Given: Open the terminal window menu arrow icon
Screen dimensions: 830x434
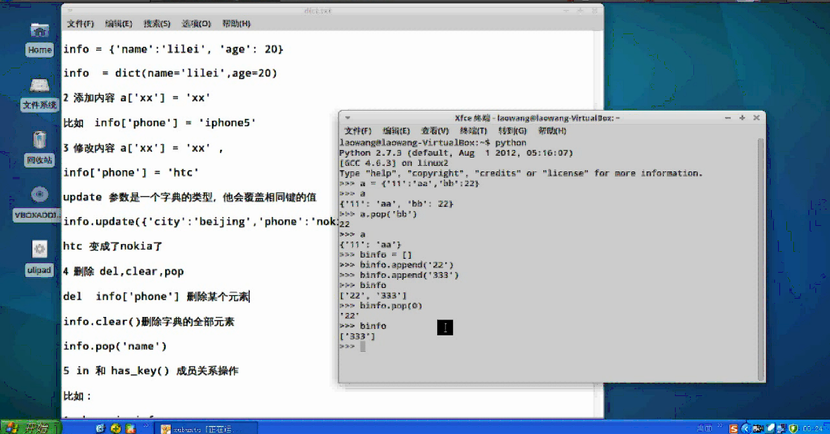Looking at the screenshot, I should (347, 118).
